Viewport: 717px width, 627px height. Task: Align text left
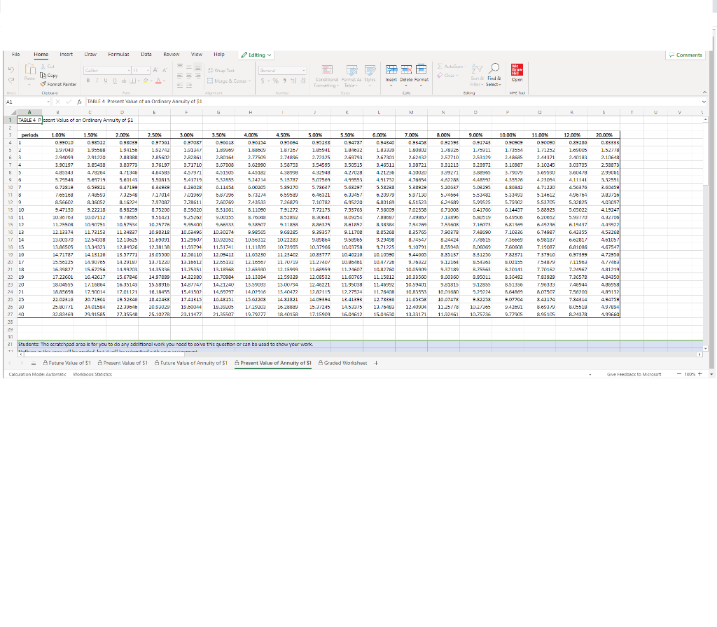pyautogui.click(x=180, y=76)
